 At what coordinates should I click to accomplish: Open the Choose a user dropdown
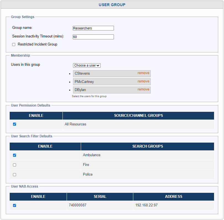87,65
